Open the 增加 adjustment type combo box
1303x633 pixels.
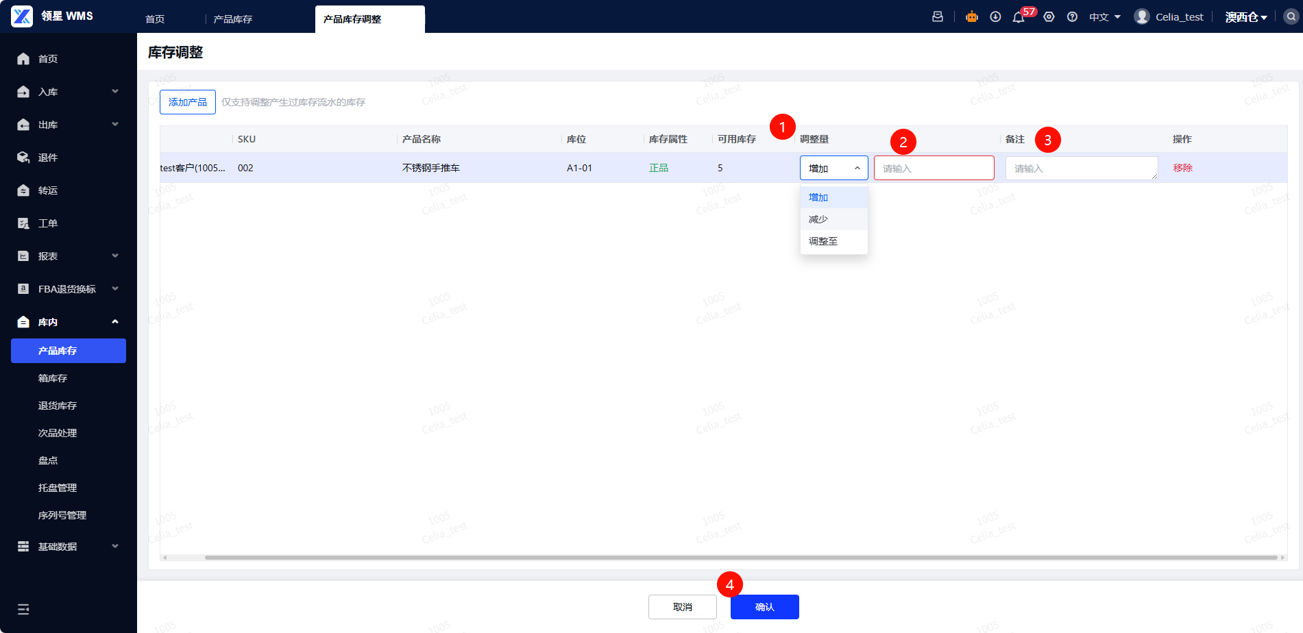(833, 168)
